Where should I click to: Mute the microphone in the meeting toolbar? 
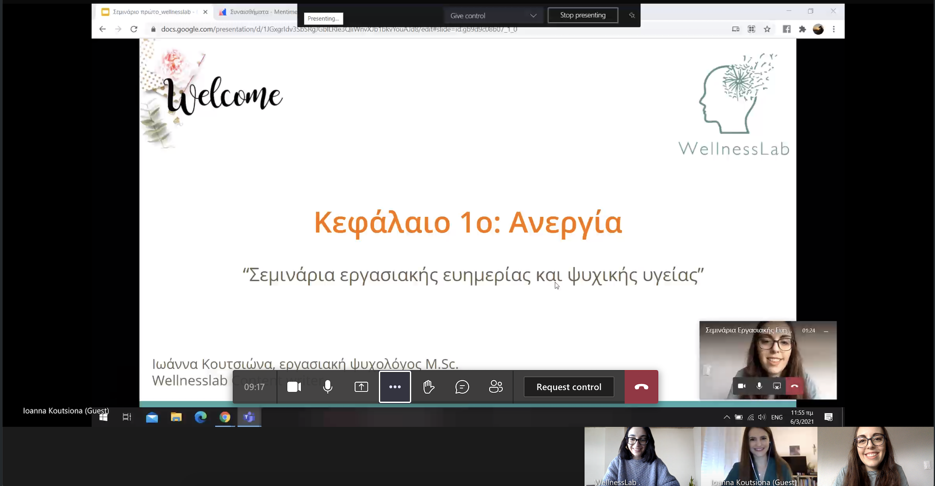pos(328,387)
